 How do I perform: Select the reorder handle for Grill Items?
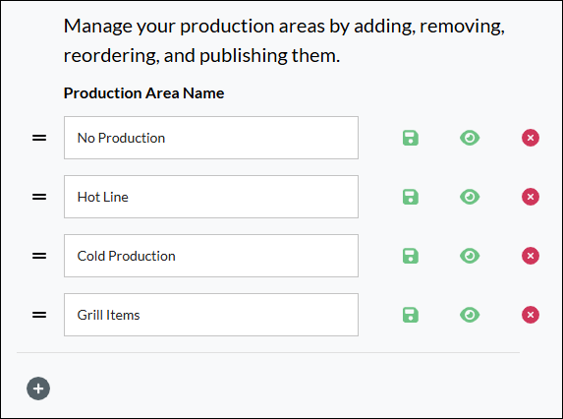pos(39,315)
